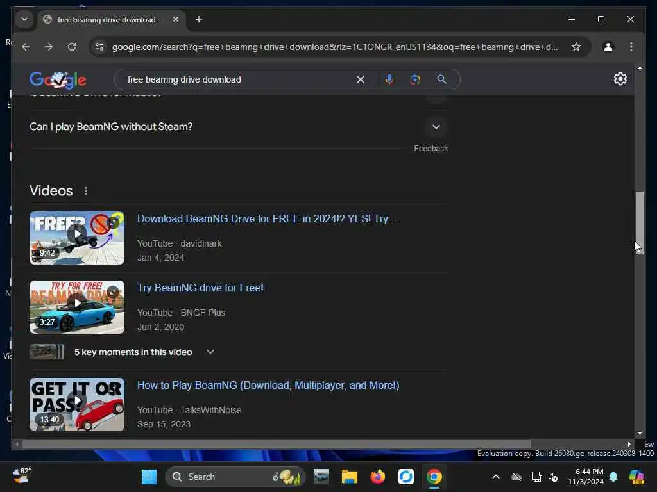Go back to previous page

coord(26,47)
